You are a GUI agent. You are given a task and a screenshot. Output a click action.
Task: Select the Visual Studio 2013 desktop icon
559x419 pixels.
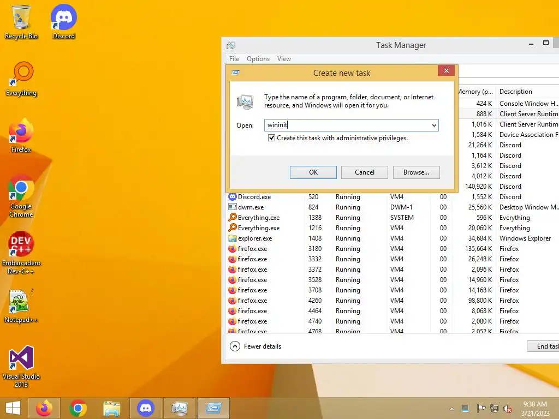coord(21,367)
